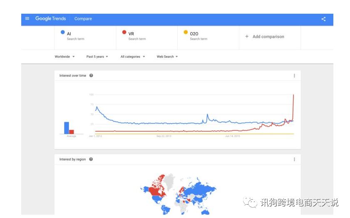Screen dimensions: 350x218
Task: Open the Web Search type dropdown
Action: pyautogui.click(x=167, y=56)
